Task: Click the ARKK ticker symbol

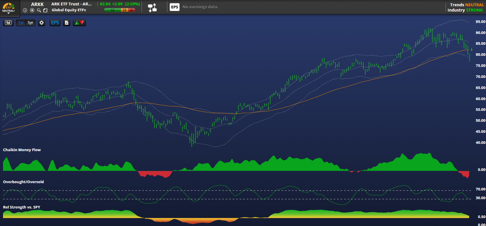Action: (x=37, y=4)
